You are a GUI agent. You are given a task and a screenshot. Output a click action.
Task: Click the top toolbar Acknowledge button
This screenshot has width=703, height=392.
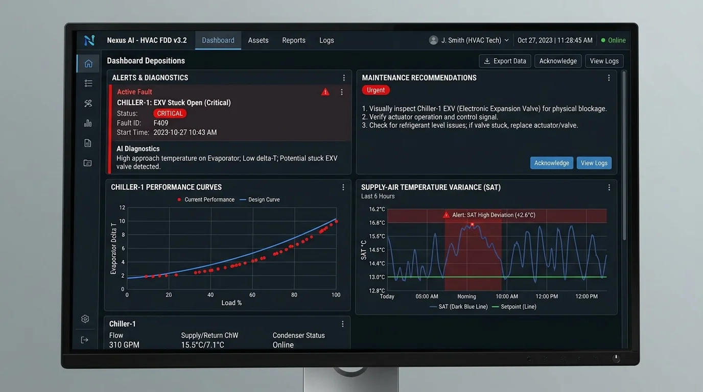point(558,61)
